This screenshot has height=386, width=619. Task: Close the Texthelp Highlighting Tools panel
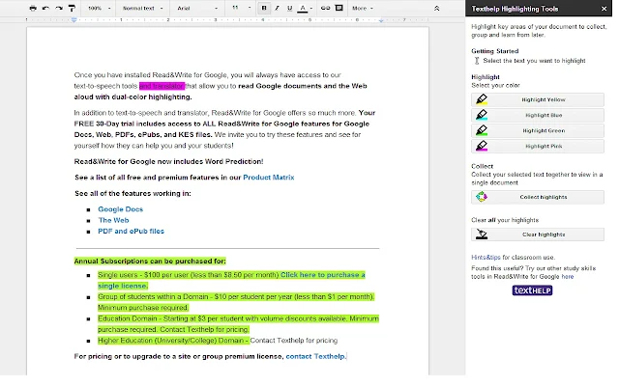point(604,9)
